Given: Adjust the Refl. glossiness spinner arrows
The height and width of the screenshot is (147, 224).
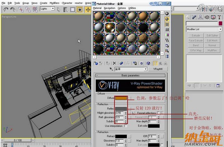Looking at the screenshot, I should (126, 117).
